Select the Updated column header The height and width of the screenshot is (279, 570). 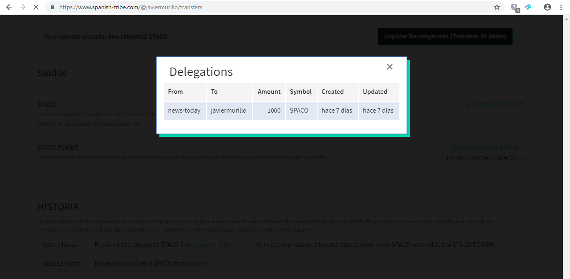[379, 92]
